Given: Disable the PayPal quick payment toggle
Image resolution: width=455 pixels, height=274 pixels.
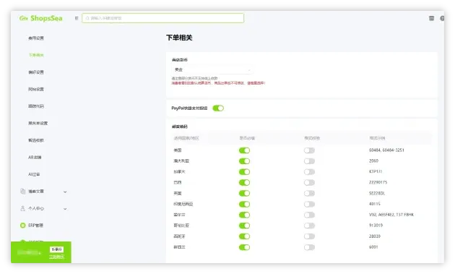Looking at the screenshot, I should pyautogui.click(x=218, y=108).
